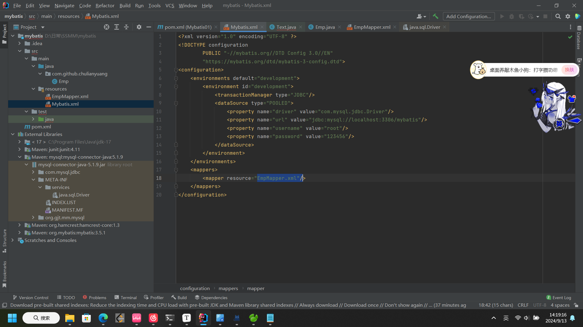Hide the Project tool window
This screenshot has width=583, height=327.
point(149,27)
